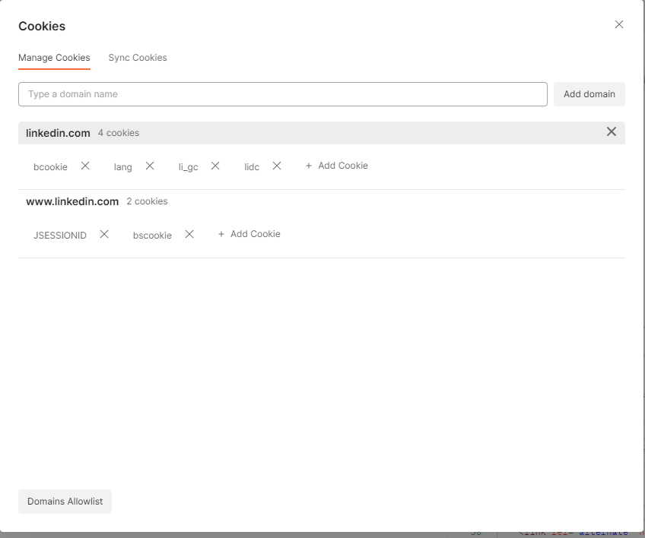Click the '2 cookies' count label

click(147, 201)
